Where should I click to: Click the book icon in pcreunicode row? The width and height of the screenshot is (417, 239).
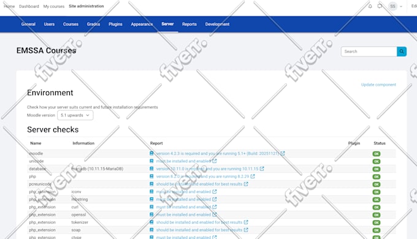coord(151,184)
